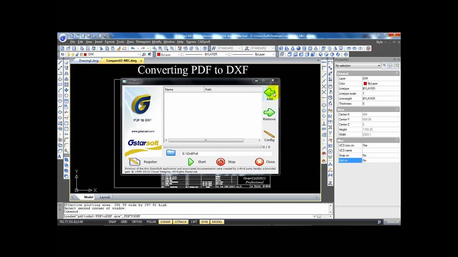The width and height of the screenshot is (458, 257).
Task: Open the ByLayer lineweight dropdown in toolbar
Action: click(273, 55)
